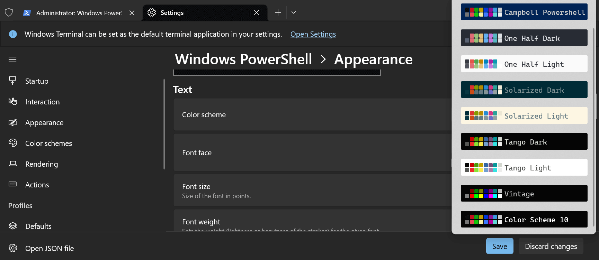This screenshot has width=599, height=260.
Task: Choose the Solarized Dark scheme
Action: 524,90
